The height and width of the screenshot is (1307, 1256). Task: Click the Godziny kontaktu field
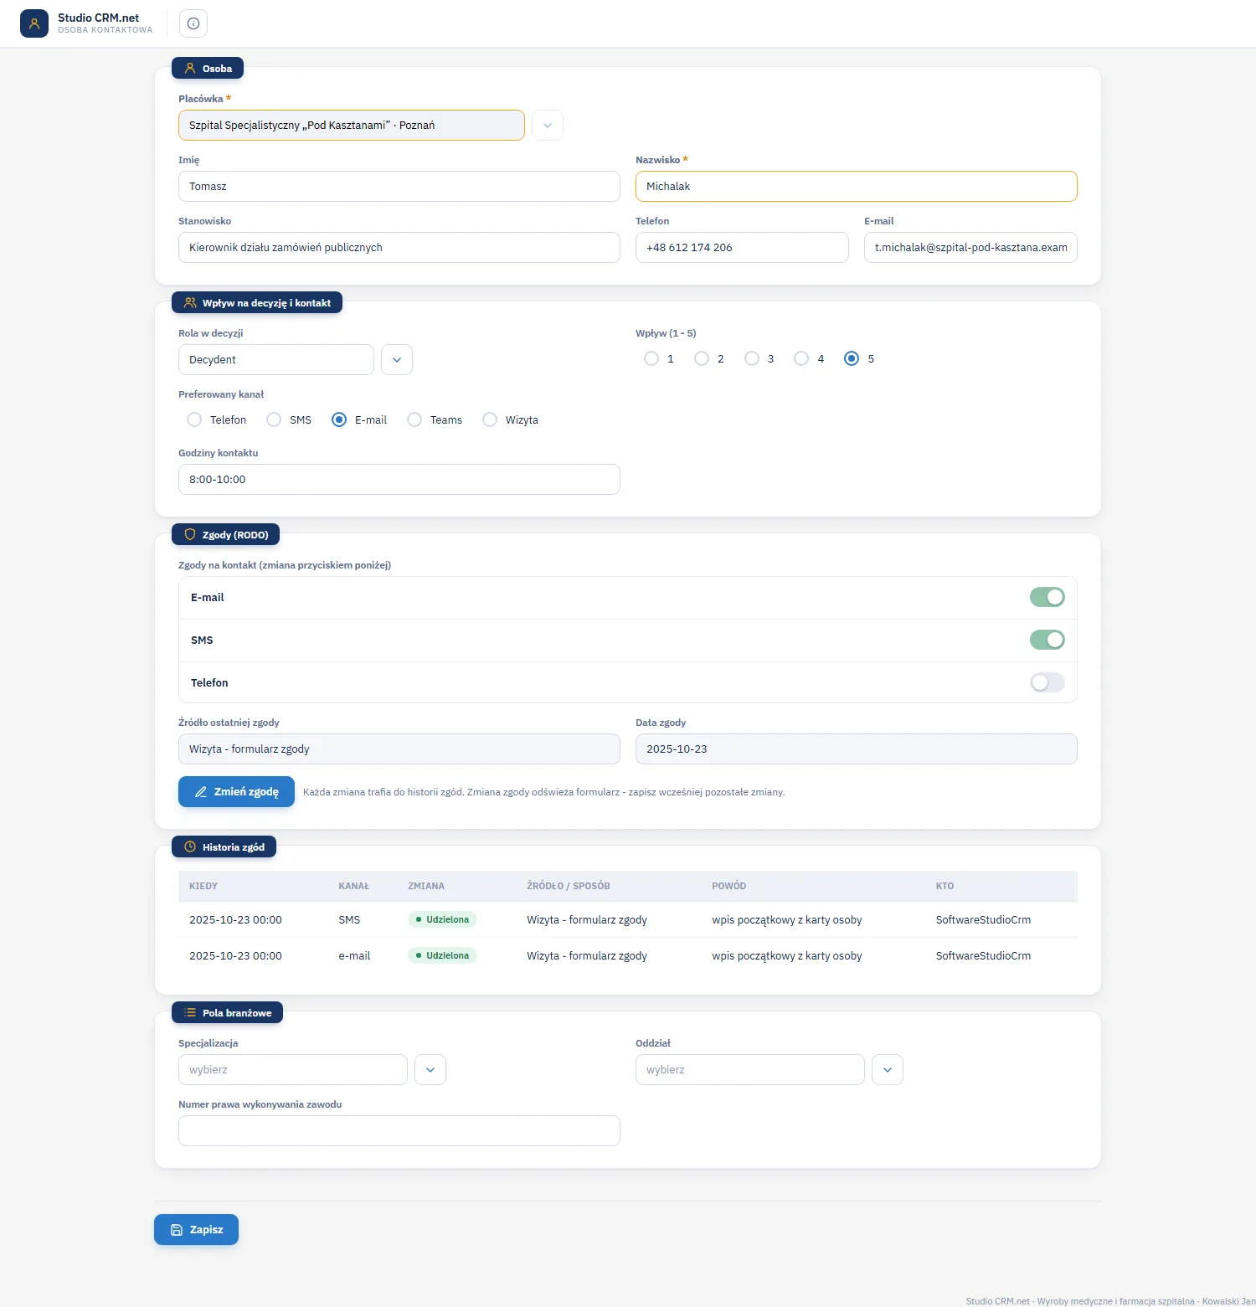399,480
